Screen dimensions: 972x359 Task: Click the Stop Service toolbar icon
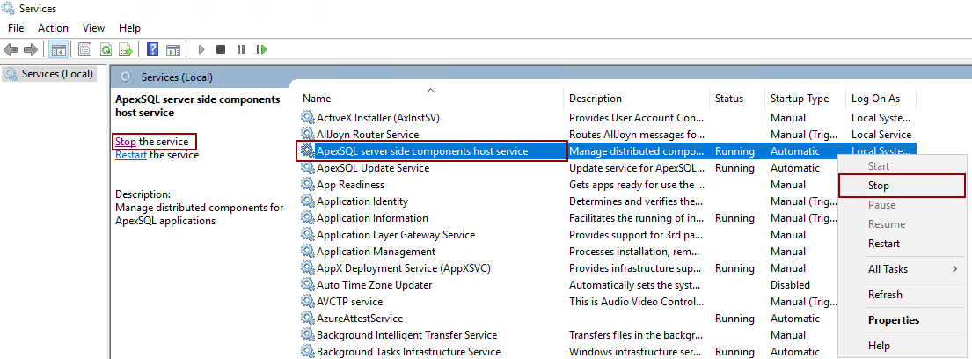[x=221, y=49]
